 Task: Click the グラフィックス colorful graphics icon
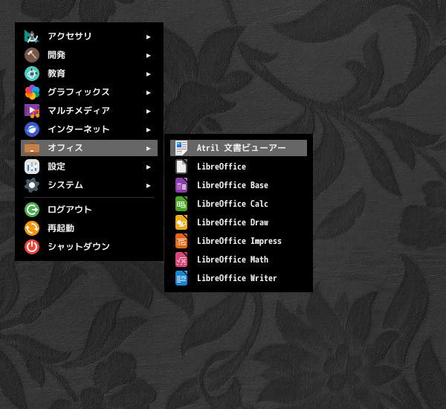coord(32,92)
